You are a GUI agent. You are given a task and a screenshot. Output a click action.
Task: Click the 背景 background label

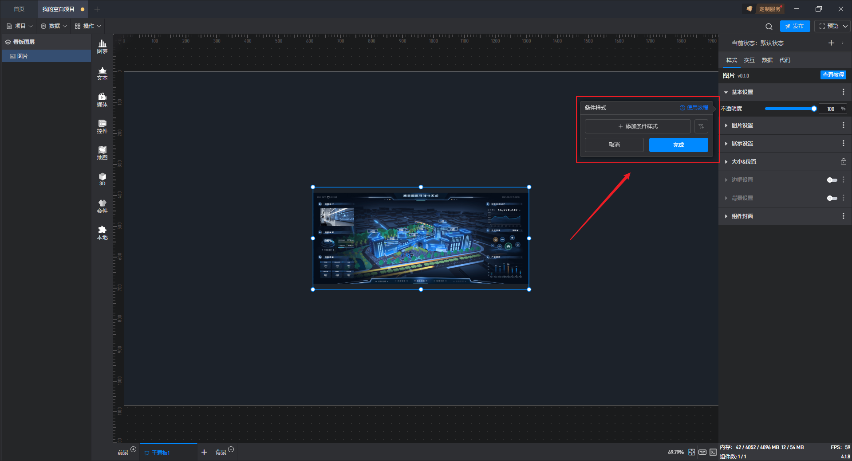point(221,452)
